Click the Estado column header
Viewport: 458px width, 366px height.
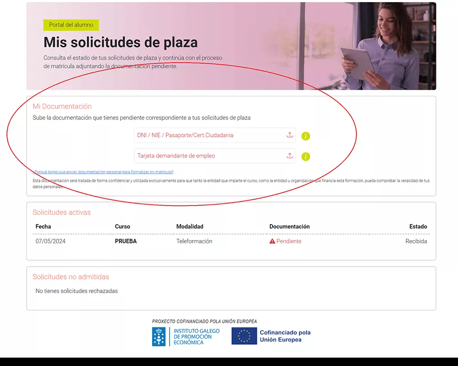418,226
